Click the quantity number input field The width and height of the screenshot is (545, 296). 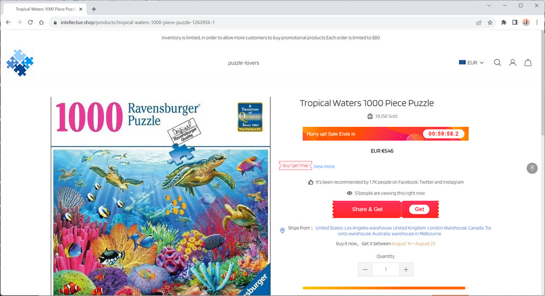(x=386, y=270)
